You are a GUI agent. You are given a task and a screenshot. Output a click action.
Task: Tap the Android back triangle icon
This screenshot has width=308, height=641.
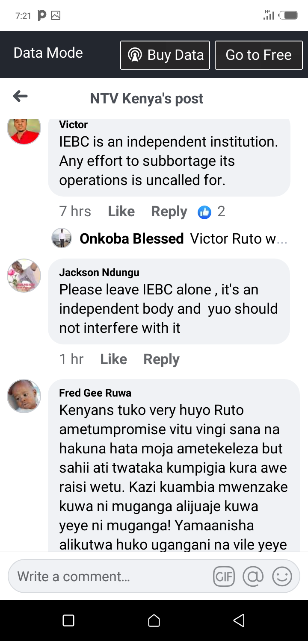pos(239,620)
